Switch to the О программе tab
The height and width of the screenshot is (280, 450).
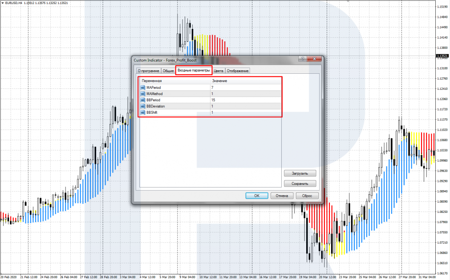click(148, 71)
